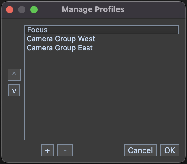The height and width of the screenshot is (164, 187).
Task: Move the selected profile down
Action: coord(14,91)
